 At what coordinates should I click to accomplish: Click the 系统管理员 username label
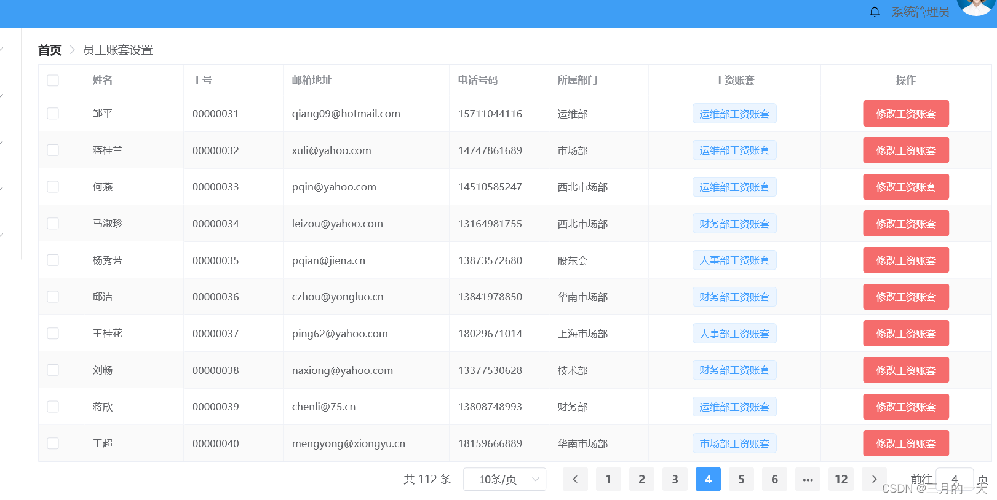click(x=920, y=12)
